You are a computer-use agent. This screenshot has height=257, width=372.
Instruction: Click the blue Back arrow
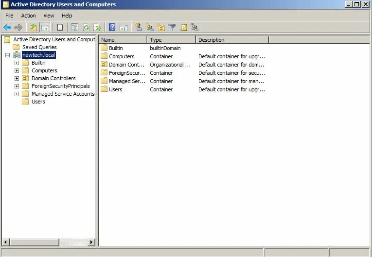[7, 28]
